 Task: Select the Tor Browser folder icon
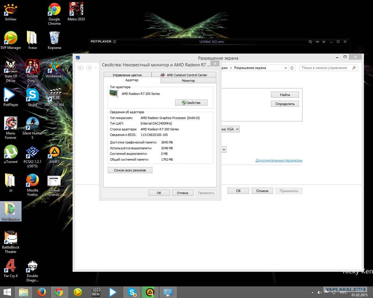pos(11,211)
